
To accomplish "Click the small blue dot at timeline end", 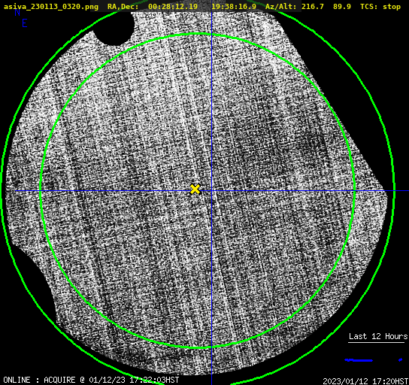I will pos(401,360).
